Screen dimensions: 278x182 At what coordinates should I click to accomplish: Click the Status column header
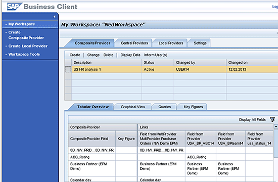click(x=158, y=63)
